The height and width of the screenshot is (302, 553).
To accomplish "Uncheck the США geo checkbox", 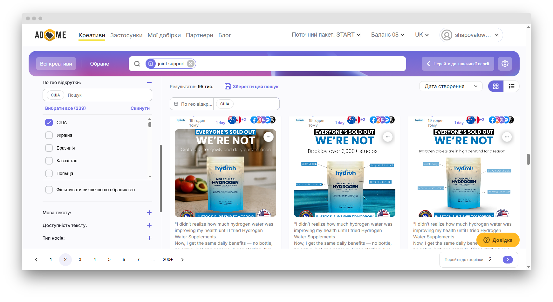I will click(x=49, y=123).
